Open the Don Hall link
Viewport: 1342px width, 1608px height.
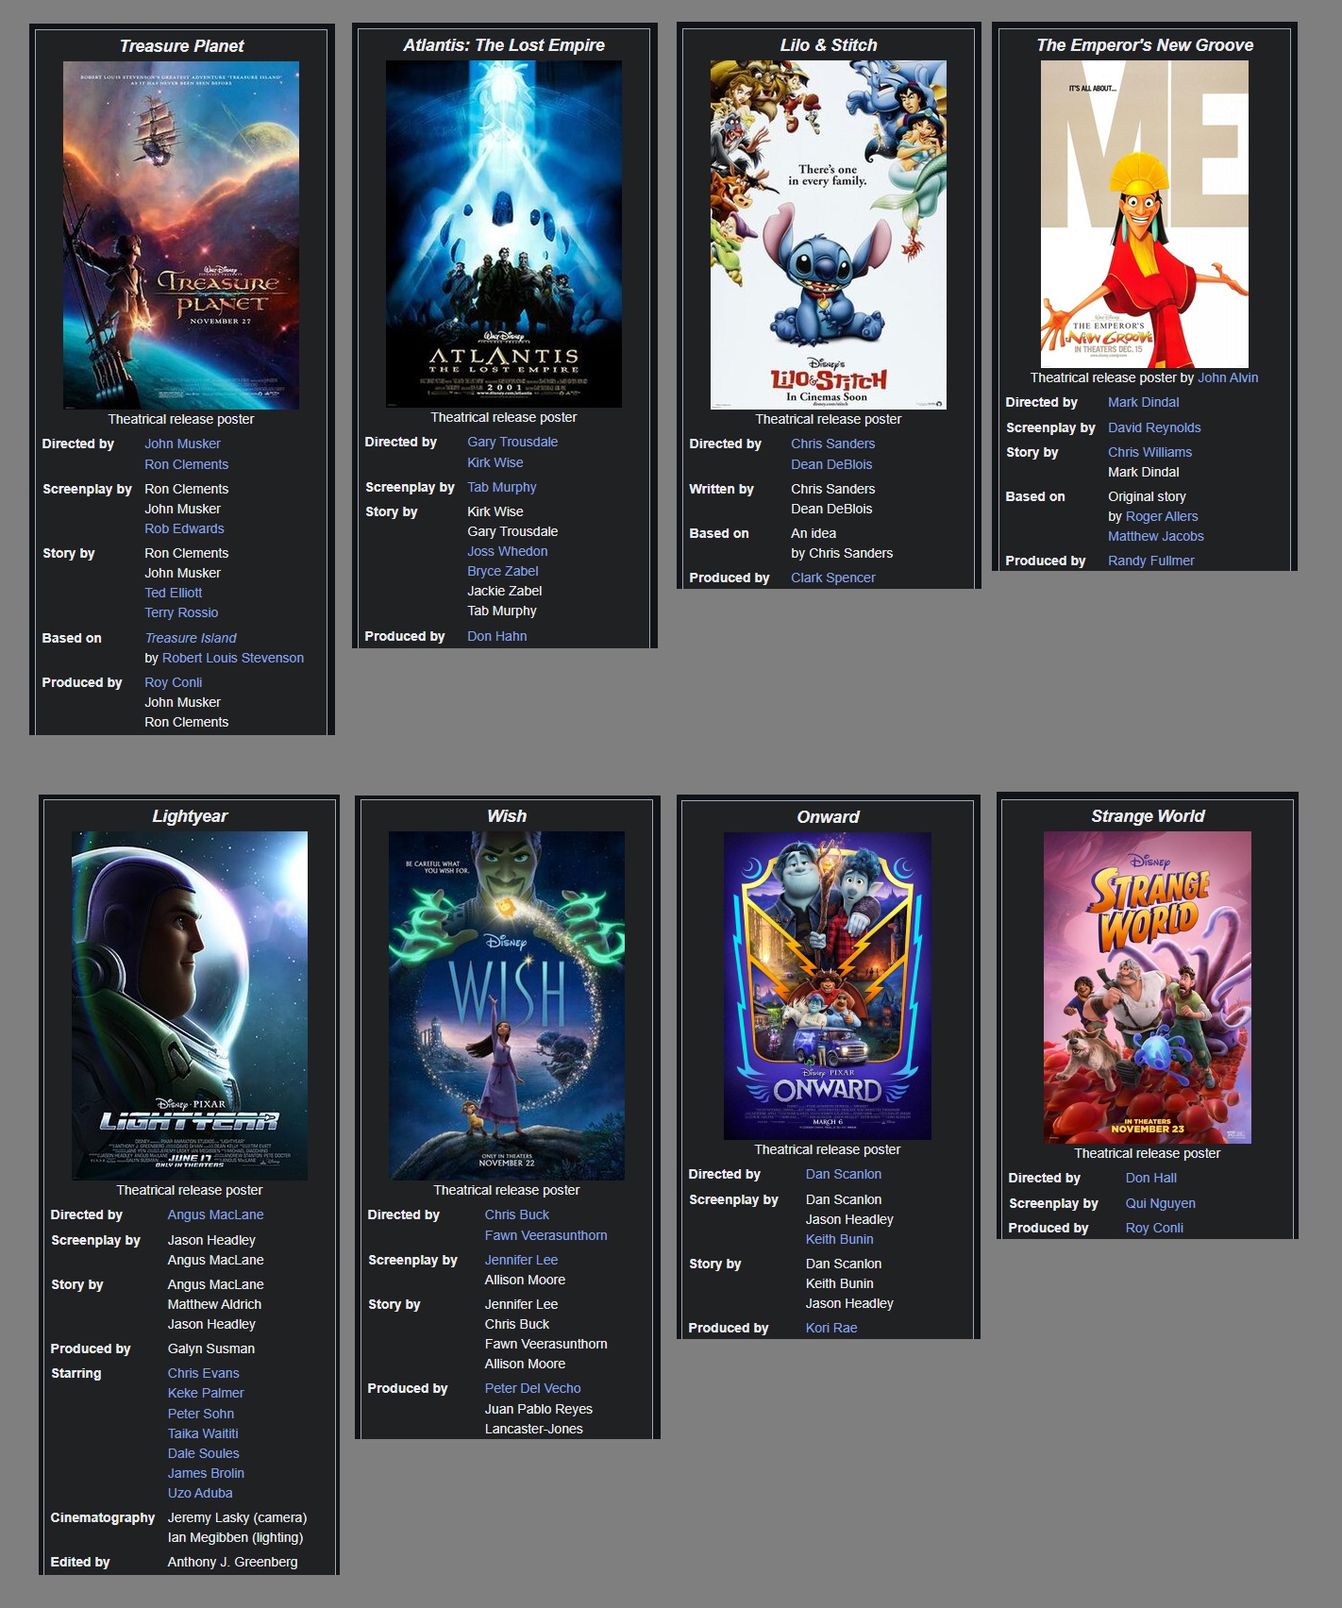pyautogui.click(x=1150, y=1178)
